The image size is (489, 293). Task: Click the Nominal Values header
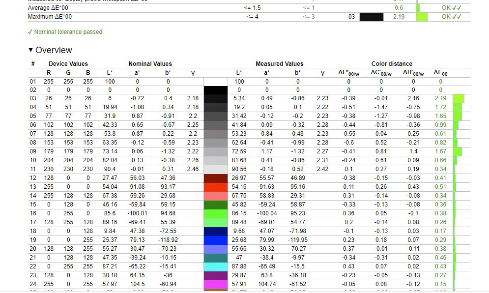150,64
